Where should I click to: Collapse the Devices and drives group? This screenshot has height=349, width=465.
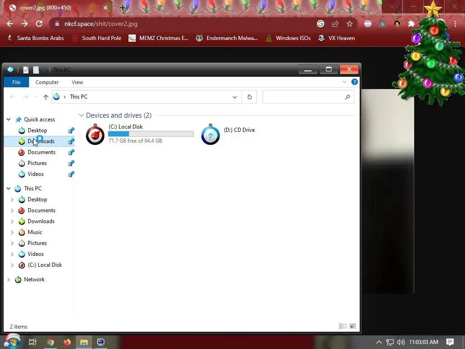[x=81, y=115]
